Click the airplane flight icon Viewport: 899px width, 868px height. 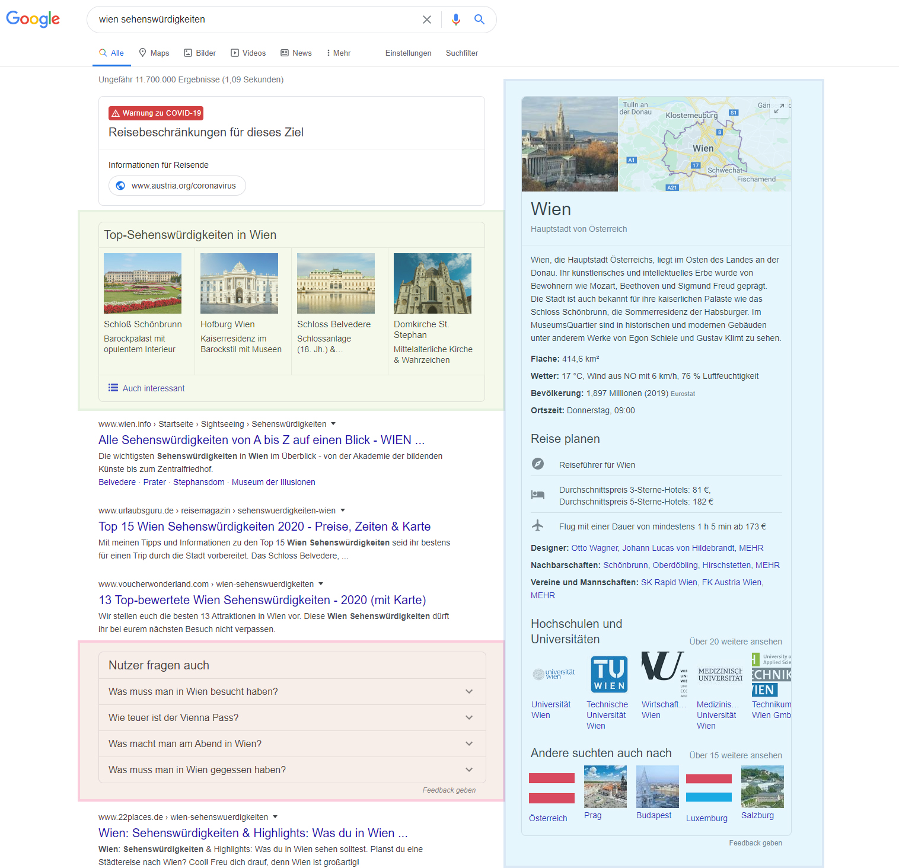(x=538, y=525)
